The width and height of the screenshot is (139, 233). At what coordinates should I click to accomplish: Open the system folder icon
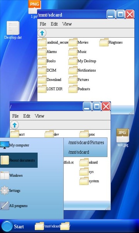tap(84, 181)
